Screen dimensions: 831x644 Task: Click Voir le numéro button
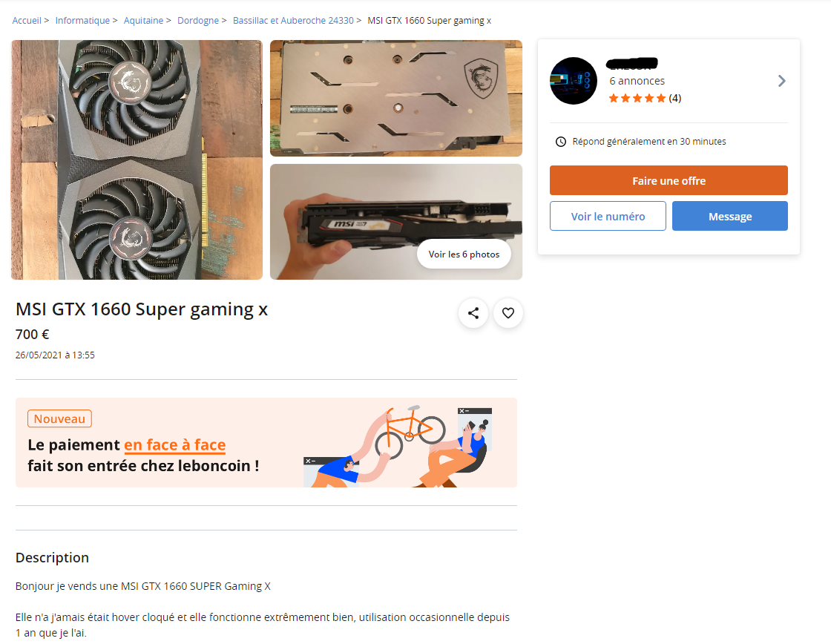point(608,216)
